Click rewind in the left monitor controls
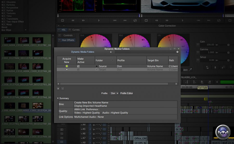The image size is (234, 144). coord(73,20)
